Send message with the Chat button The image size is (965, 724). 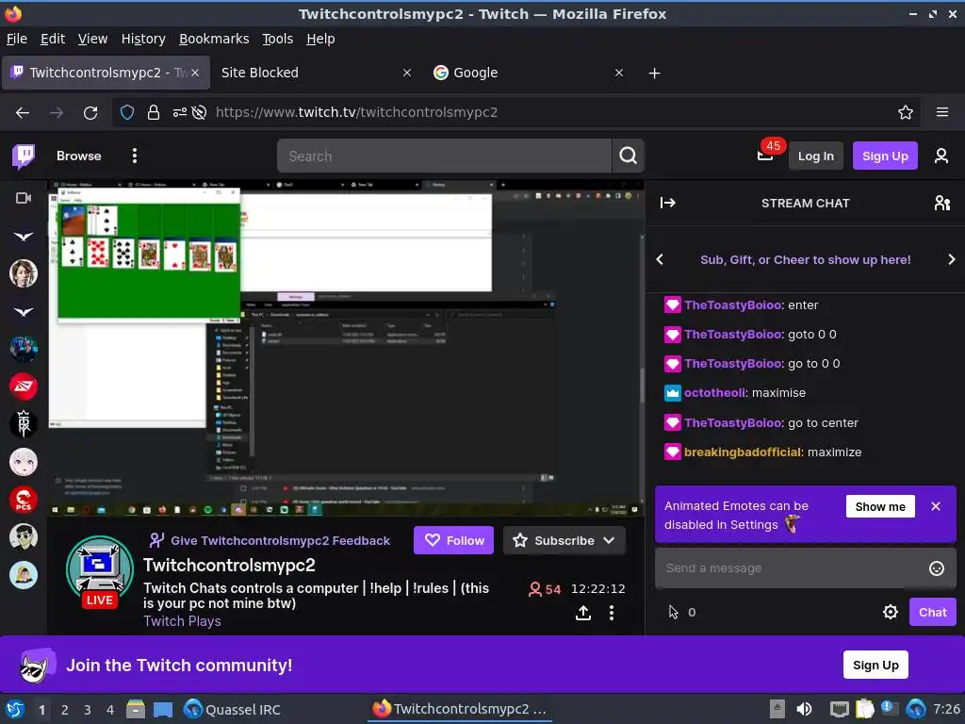click(x=932, y=612)
